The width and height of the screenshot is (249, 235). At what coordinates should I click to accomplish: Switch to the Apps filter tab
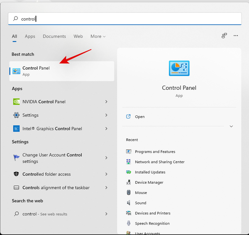point(30,36)
